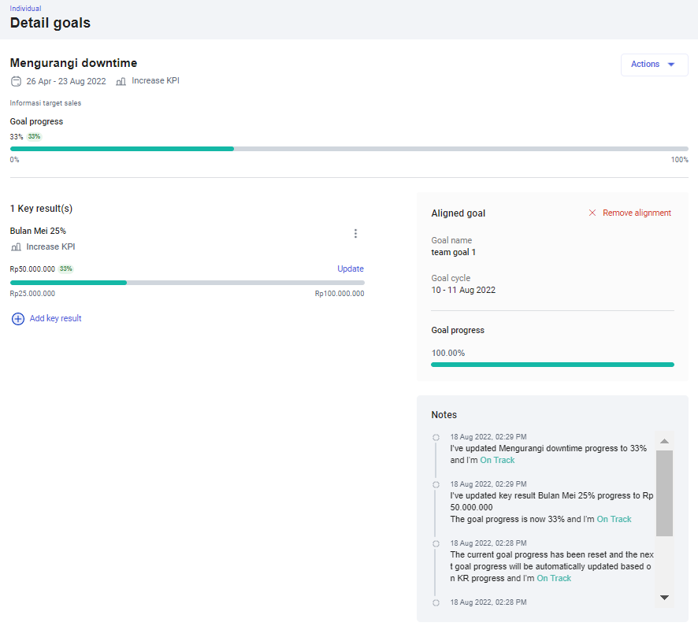Click the down arrow on the Notes scrollbar

664,598
